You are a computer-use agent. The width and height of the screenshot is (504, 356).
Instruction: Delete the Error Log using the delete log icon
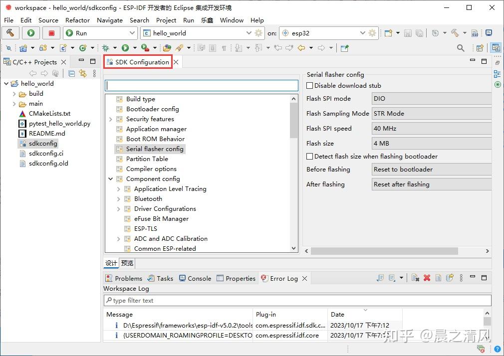click(415, 278)
